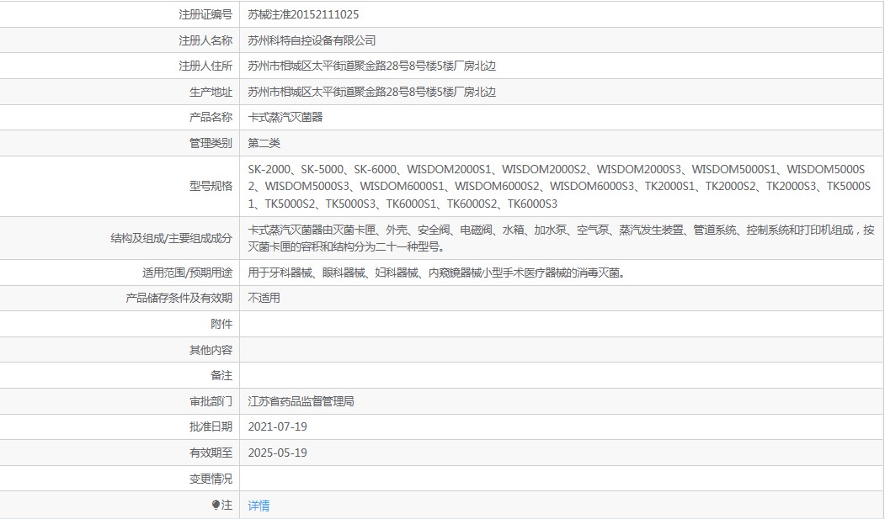
Task: Select product name 卡式蒸汽灭菌器
Action: pos(285,117)
